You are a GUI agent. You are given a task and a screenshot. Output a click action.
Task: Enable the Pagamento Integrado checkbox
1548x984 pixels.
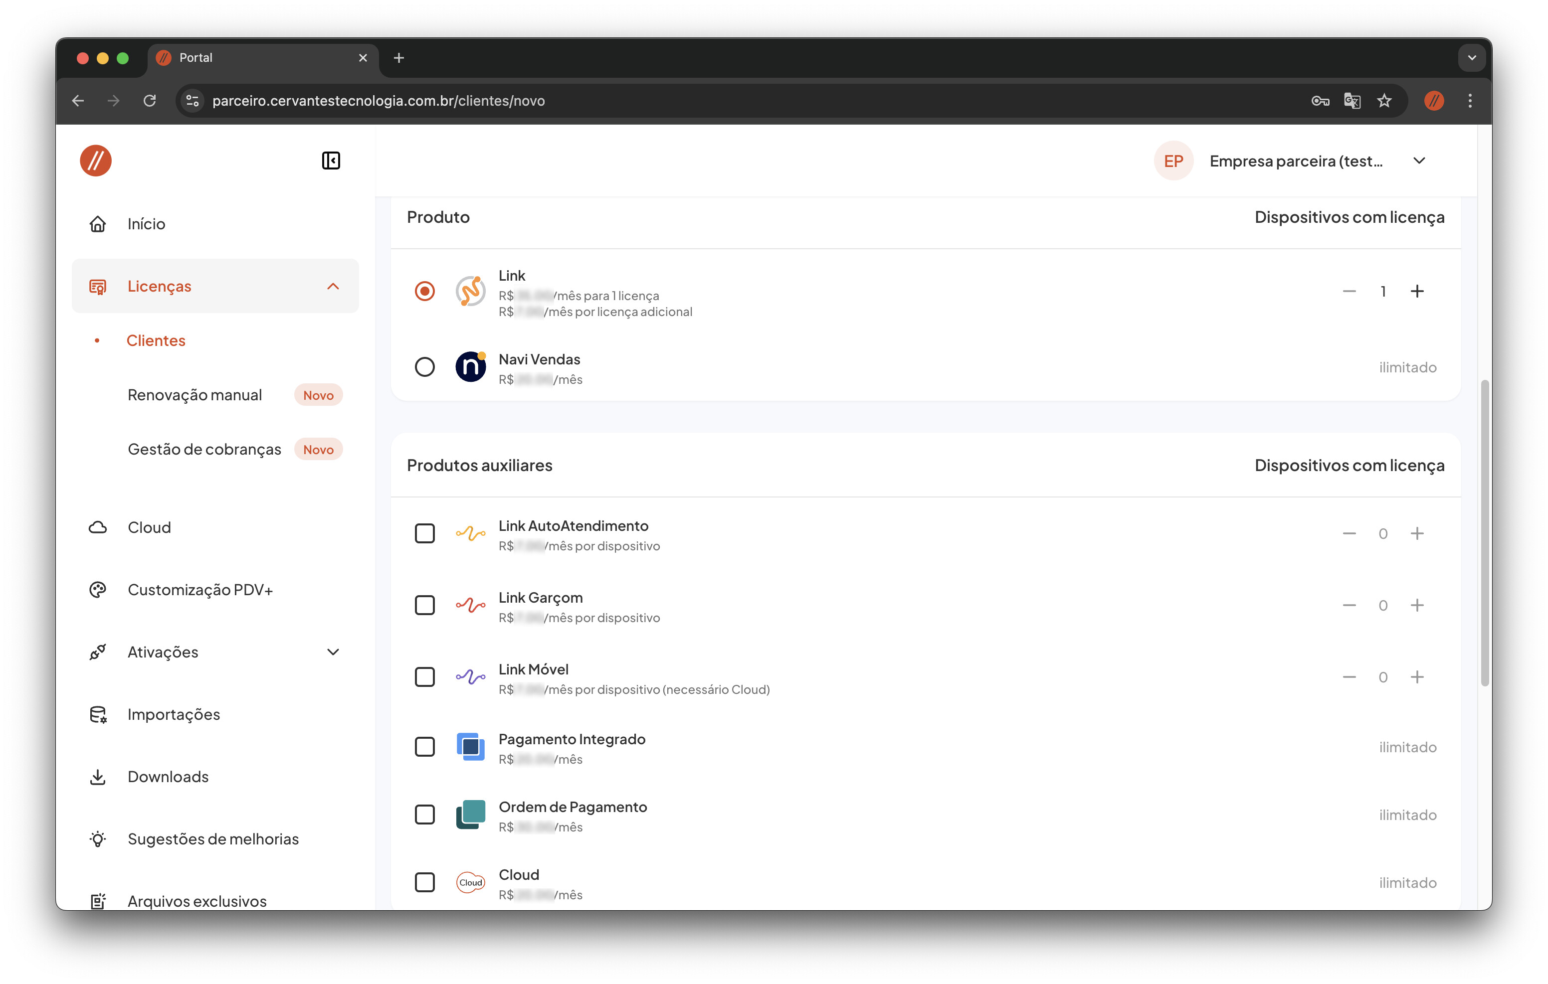point(424,747)
